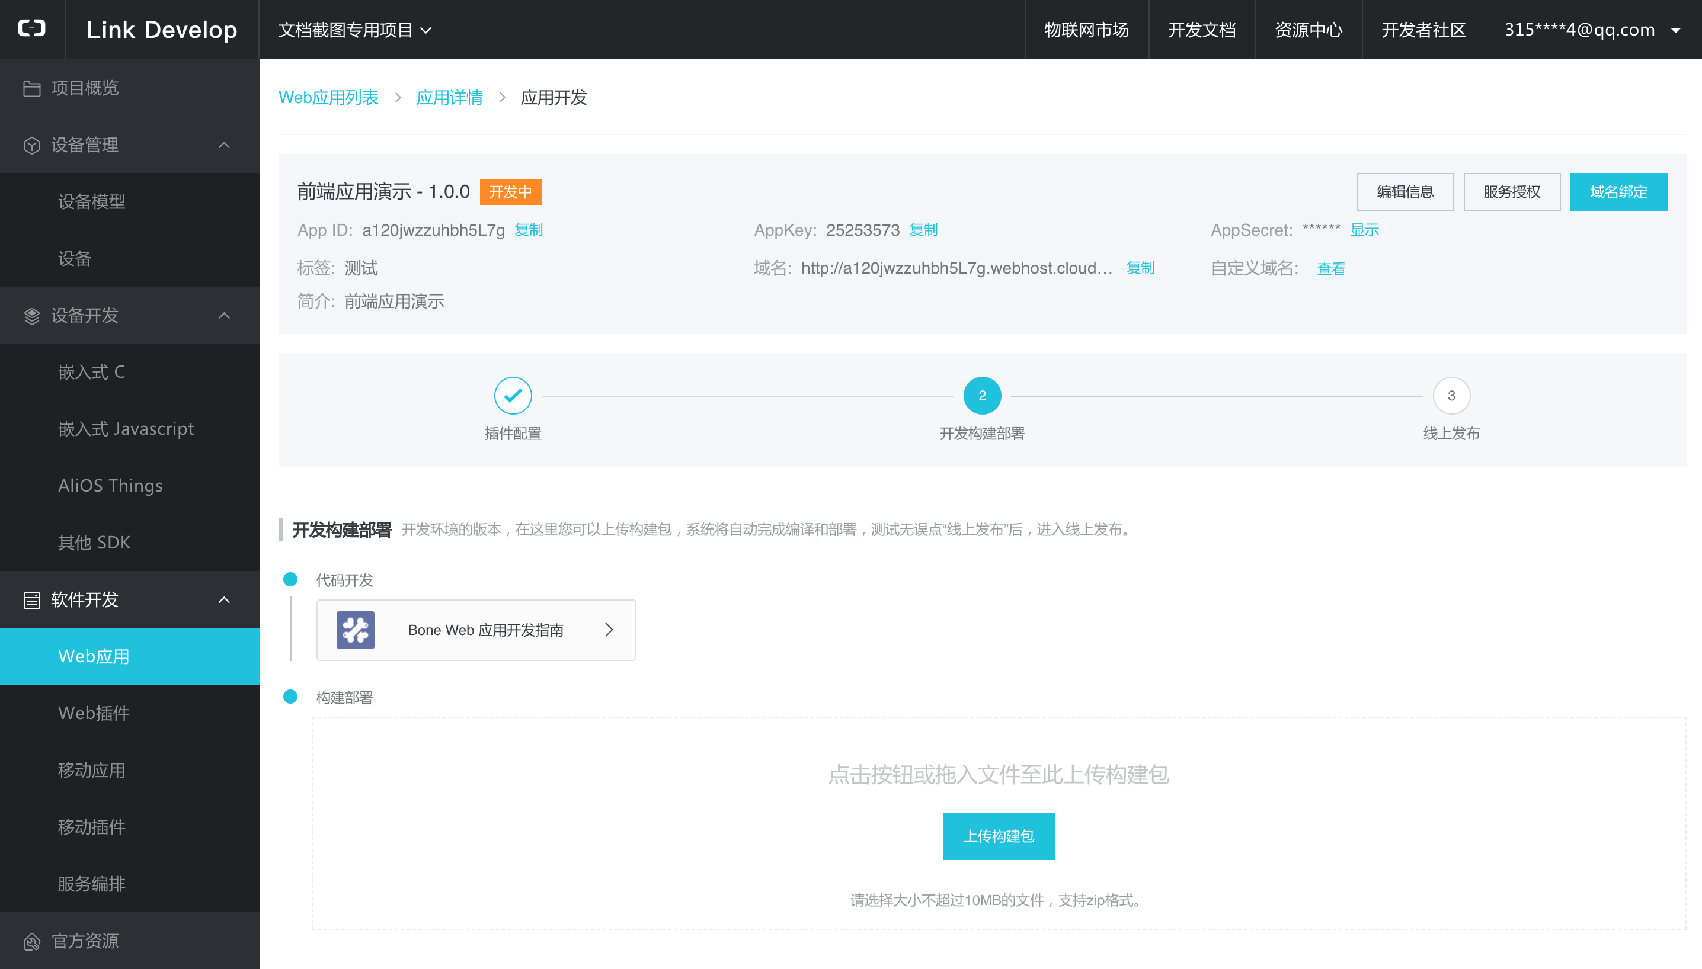Image resolution: width=1702 pixels, height=969 pixels.
Task: Show the AppSecret via 显示
Action: [1364, 230]
